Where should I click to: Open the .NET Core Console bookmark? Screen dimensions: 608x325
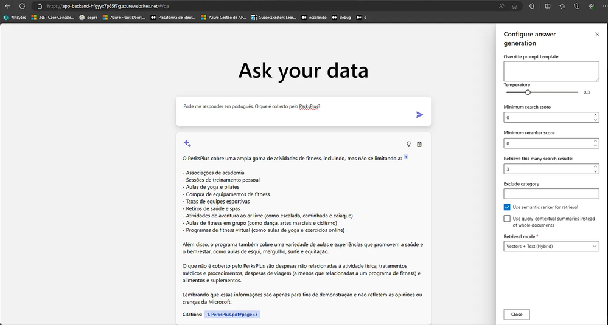click(53, 18)
